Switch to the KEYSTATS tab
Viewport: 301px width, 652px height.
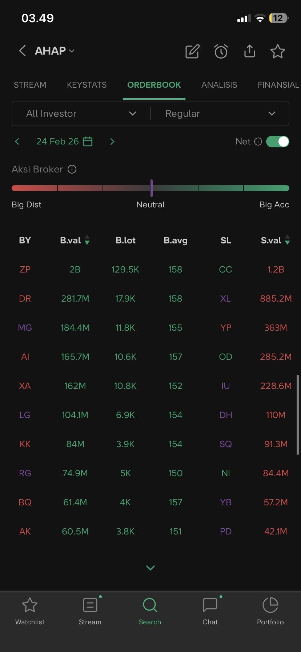[x=87, y=85]
